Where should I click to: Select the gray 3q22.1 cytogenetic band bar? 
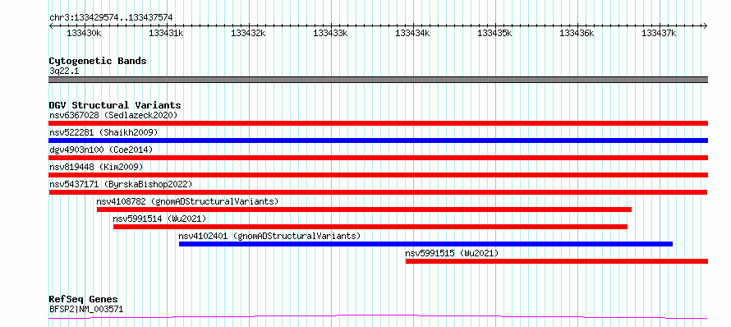378,80
